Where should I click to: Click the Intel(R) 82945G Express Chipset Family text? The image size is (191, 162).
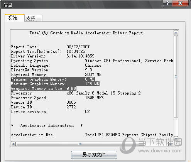[x=129, y=135]
